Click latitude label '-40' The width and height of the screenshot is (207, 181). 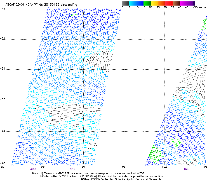[x=3, y=163]
